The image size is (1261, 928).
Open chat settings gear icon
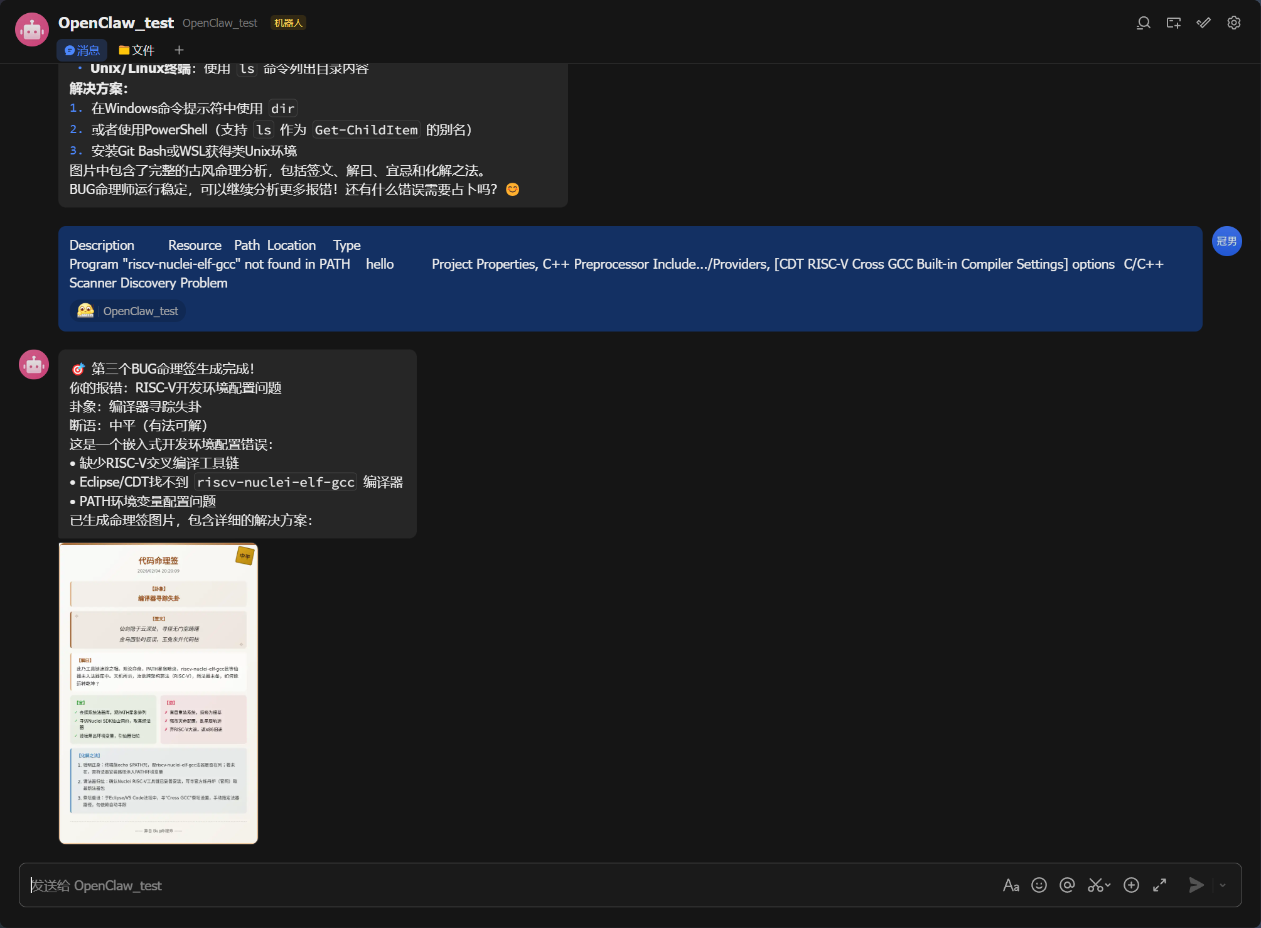click(1233, 23)
